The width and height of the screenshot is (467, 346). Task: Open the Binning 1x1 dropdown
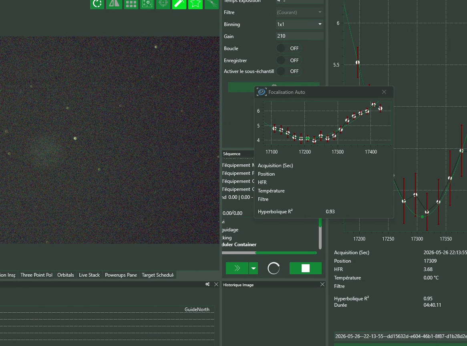[300, 24]
